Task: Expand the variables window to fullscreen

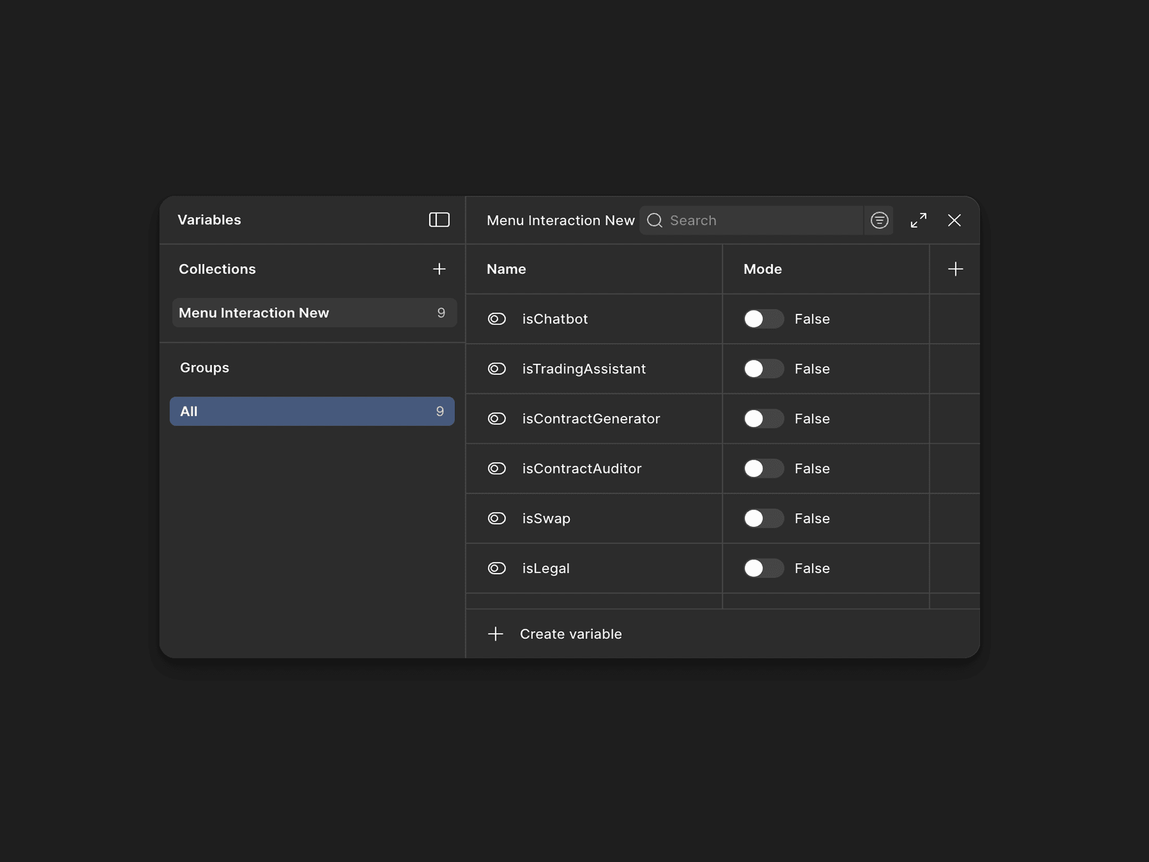Action: (918, 220)
